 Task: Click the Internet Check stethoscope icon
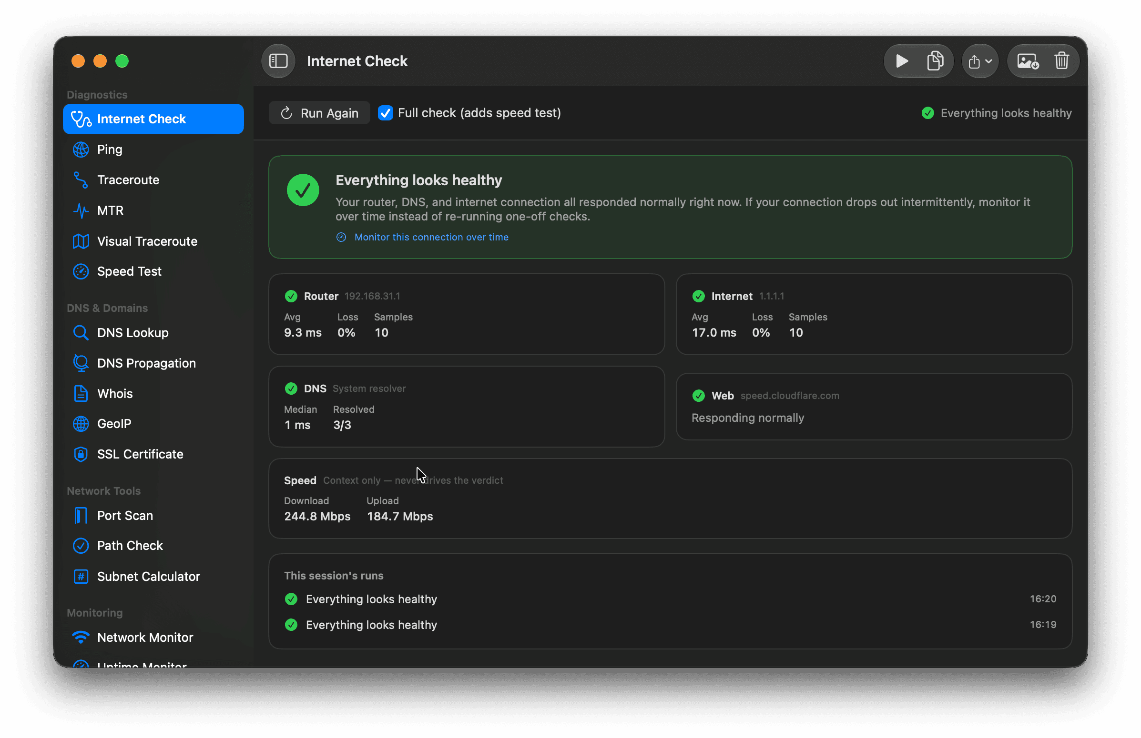click(81, 119)
